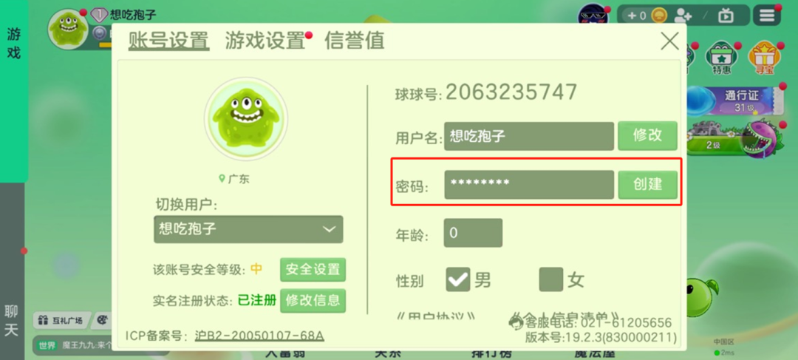The height and width of the screenshot is (360, 798).
Task: Click the 修改 username button
Action: (647, 135)
